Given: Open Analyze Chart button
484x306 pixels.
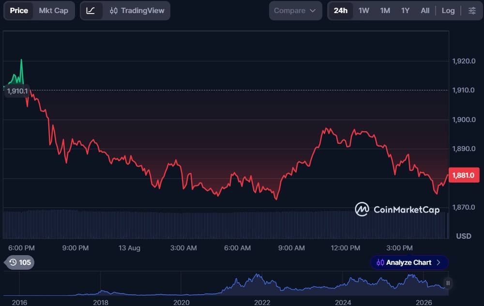Looking at the screenshot, I should [409, 262].
